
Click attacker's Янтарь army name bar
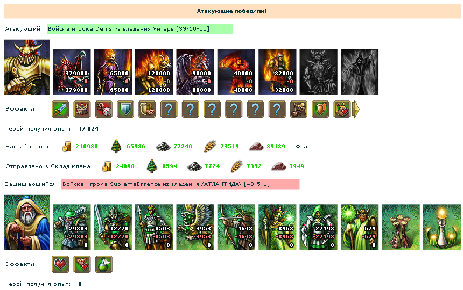point(140,29)
